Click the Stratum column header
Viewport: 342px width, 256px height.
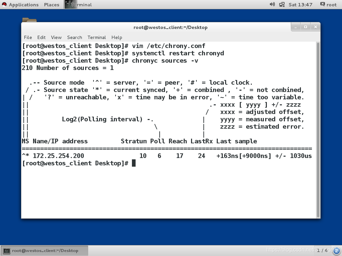point(134,141)
